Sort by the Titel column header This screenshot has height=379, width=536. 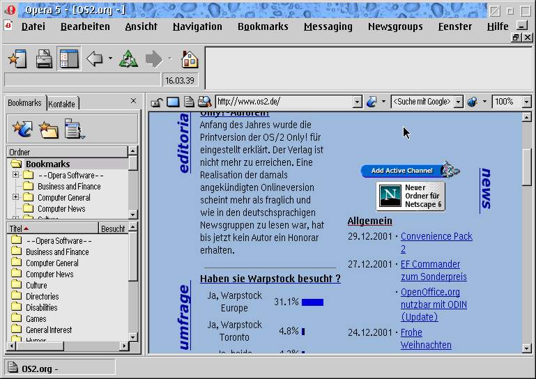(x=52, y=229)
